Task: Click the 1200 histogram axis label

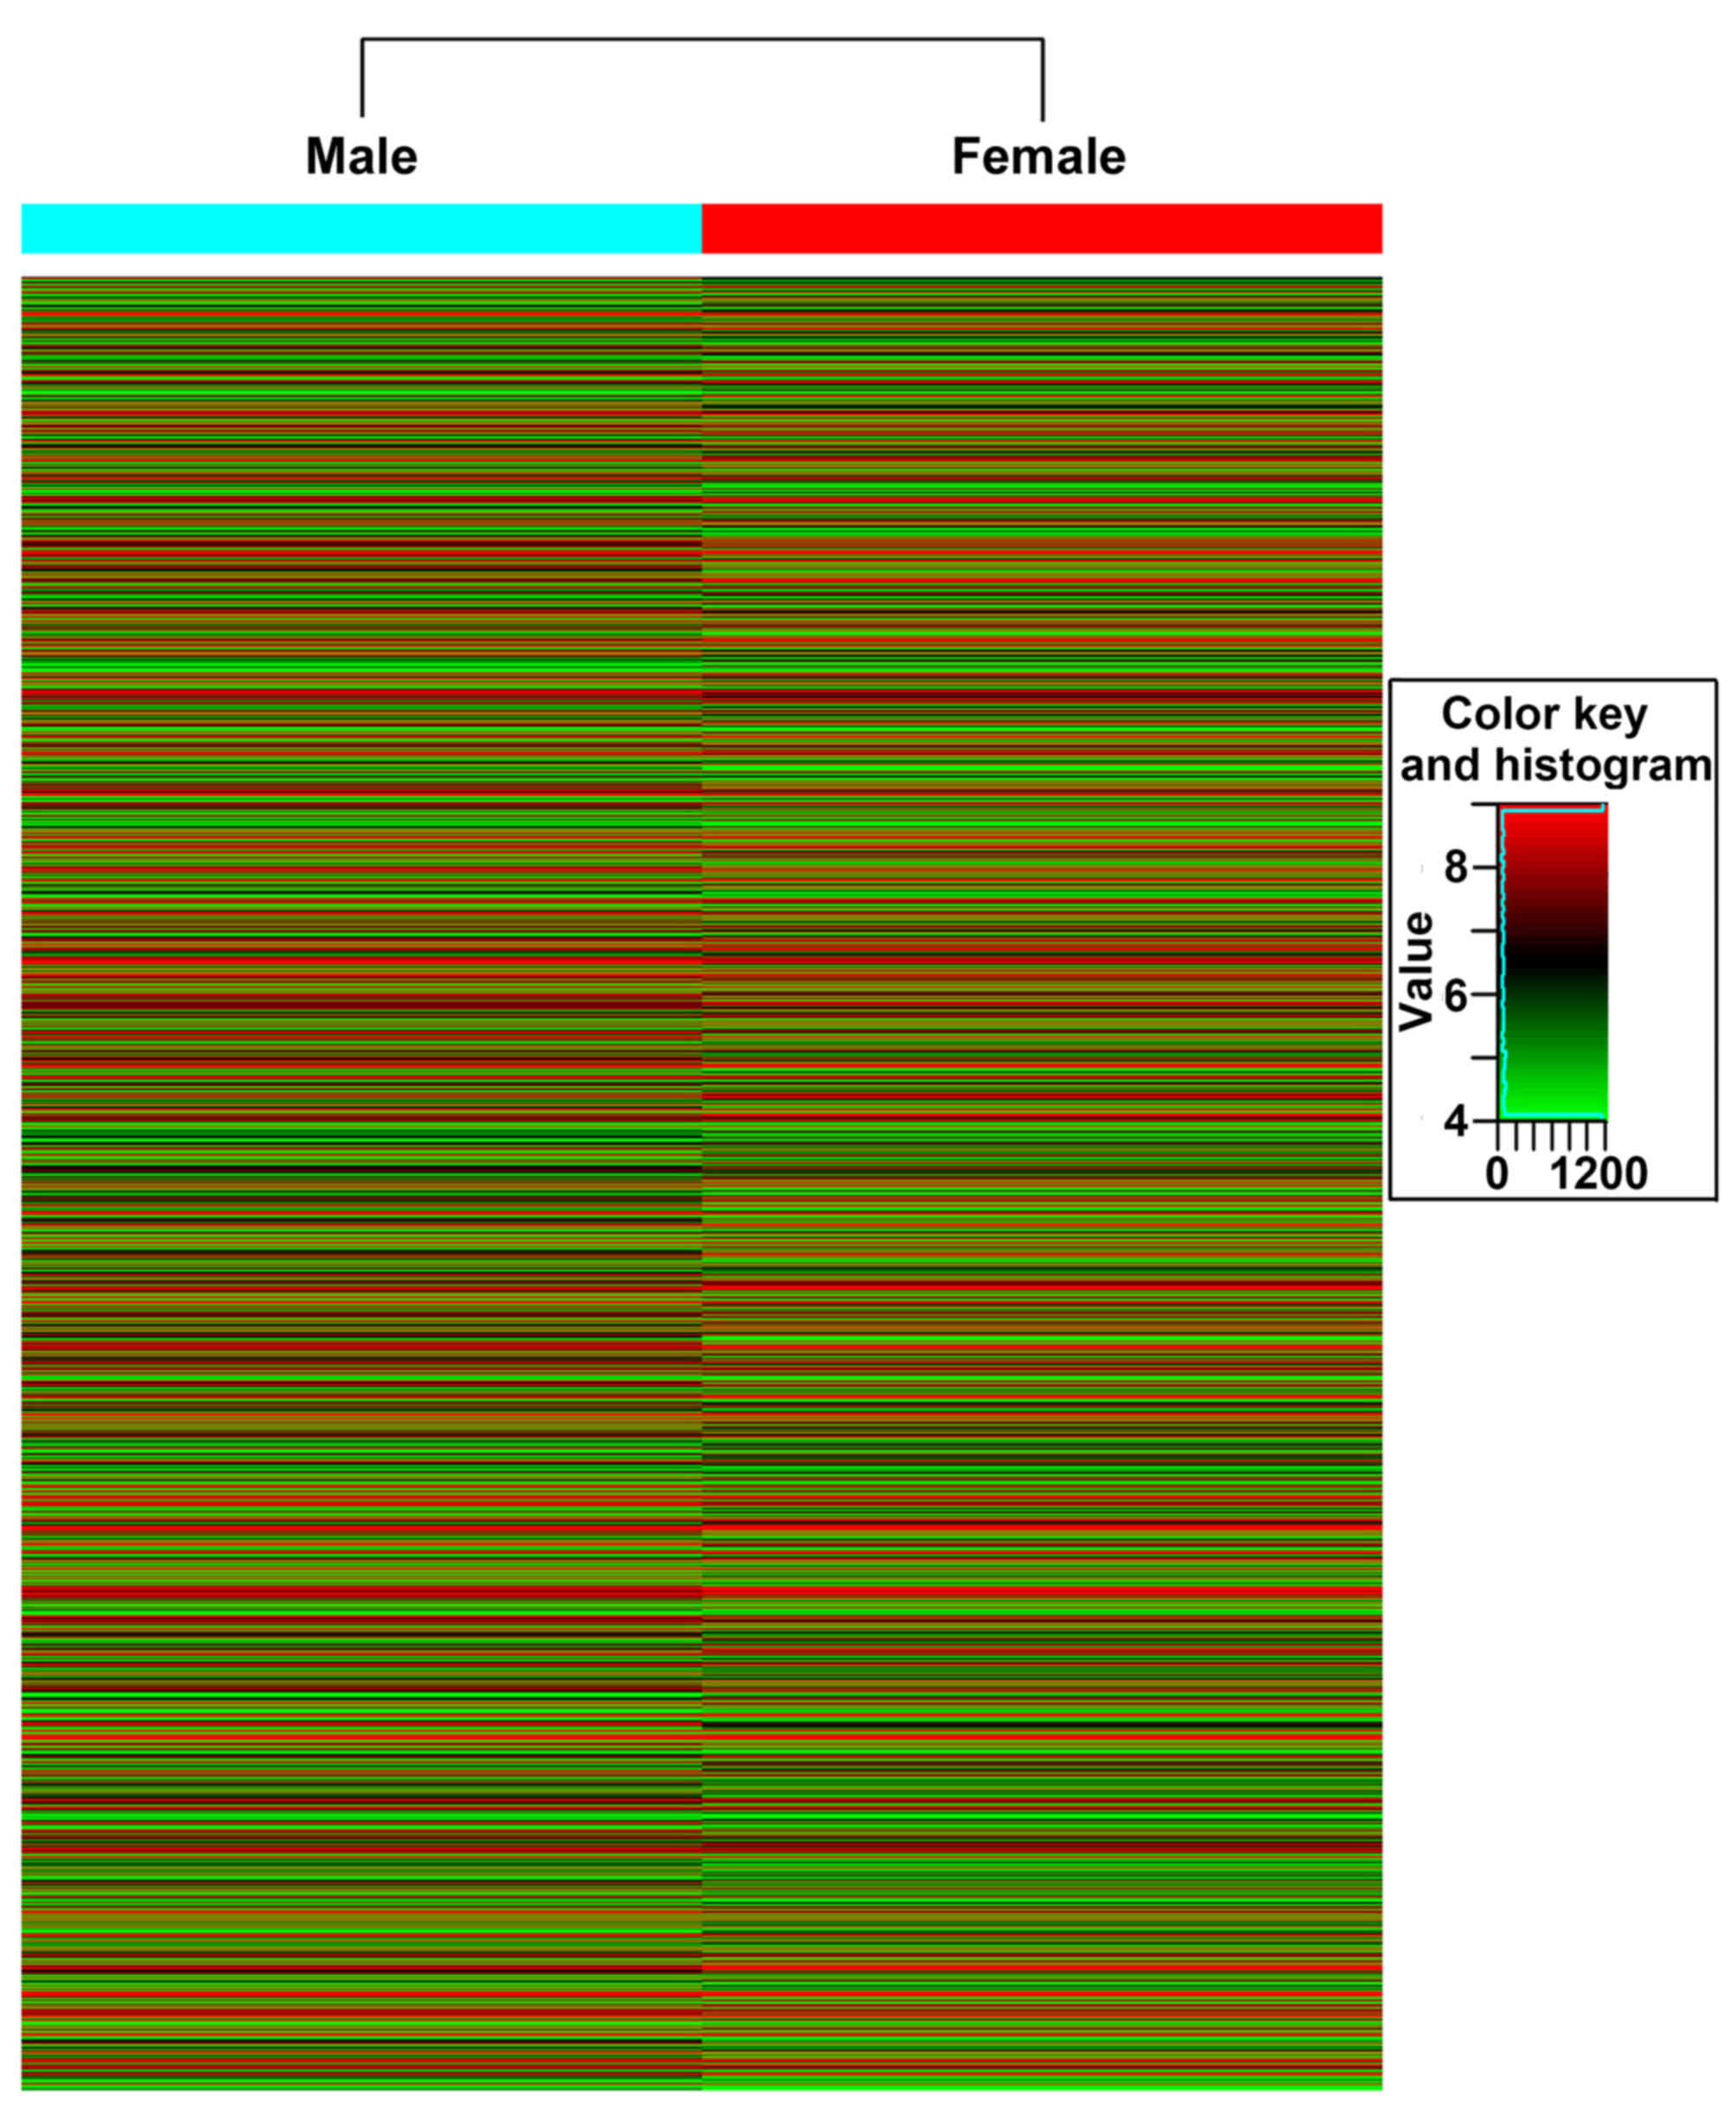Action: (x=1598, y=1173)
